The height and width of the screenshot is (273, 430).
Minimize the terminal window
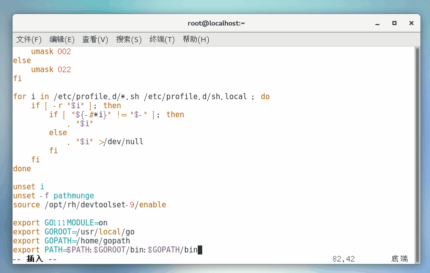click(377, 23)
